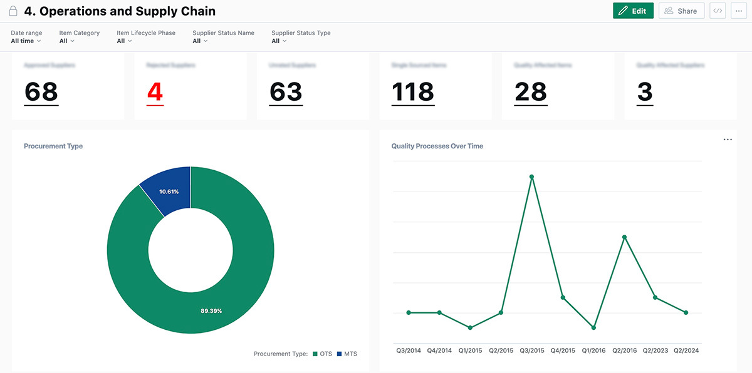
Task: Click the underlined KPI value 68
Action: click(41, 92)
